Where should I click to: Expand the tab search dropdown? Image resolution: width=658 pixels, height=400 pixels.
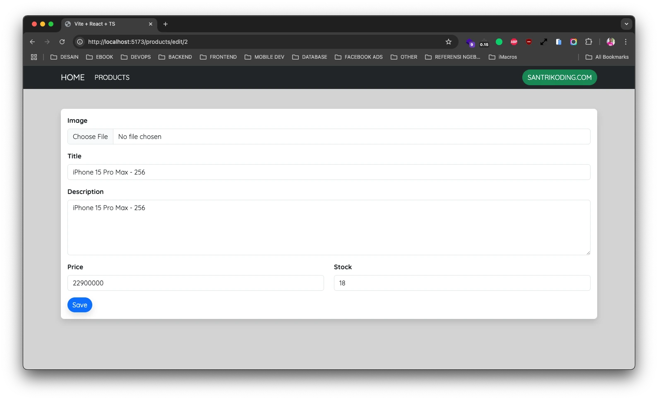tap(626, 24)
